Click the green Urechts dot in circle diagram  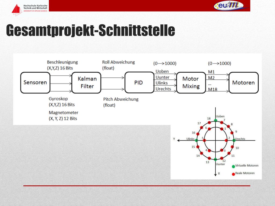pyautogui.click(x=234, y=141)
